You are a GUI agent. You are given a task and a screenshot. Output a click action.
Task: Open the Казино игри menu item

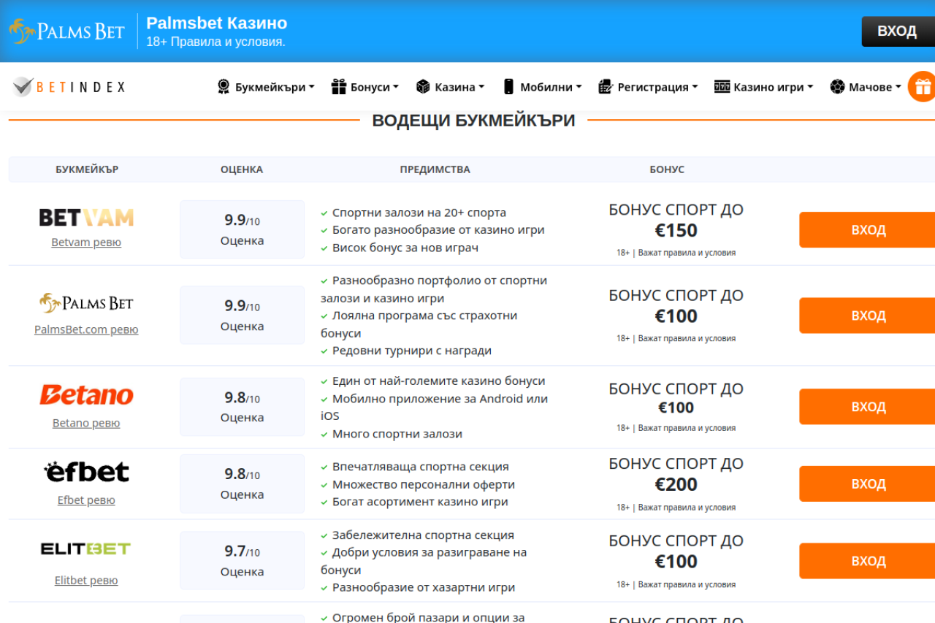click(x=763, y=87)
